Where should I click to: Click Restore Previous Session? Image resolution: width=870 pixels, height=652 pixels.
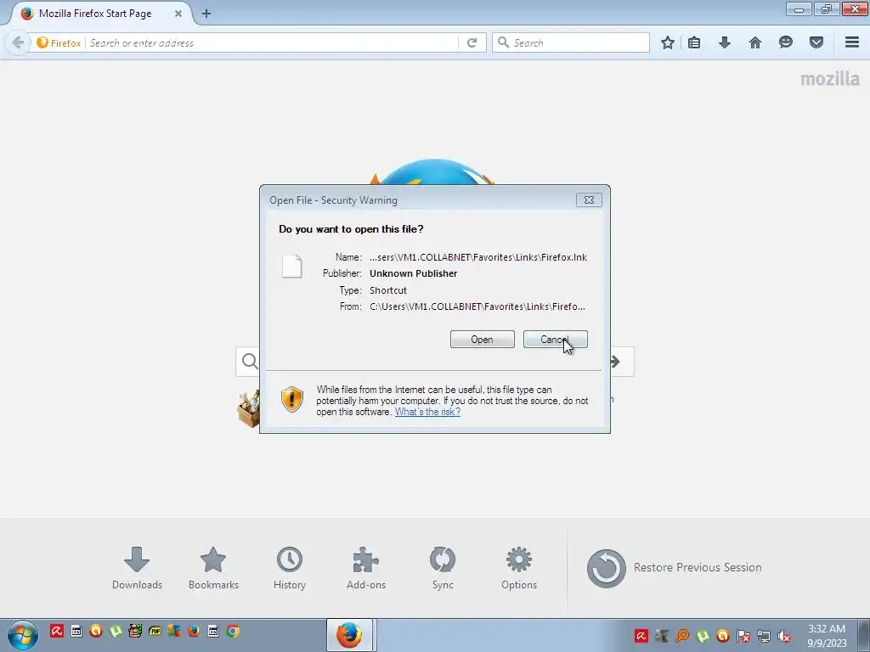pos(674,568)
